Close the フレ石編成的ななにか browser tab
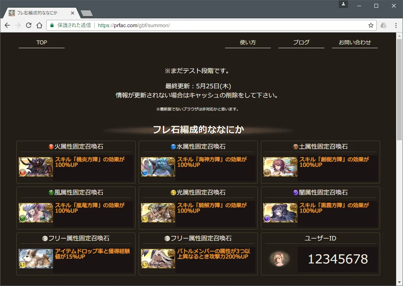The width and height of the screenshot is (403, 286). point(73,13)
